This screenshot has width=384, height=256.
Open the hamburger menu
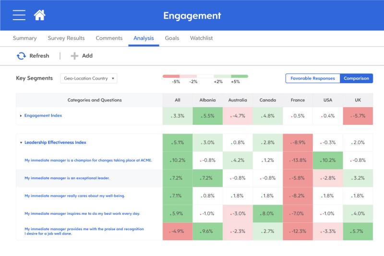(19, 15)
